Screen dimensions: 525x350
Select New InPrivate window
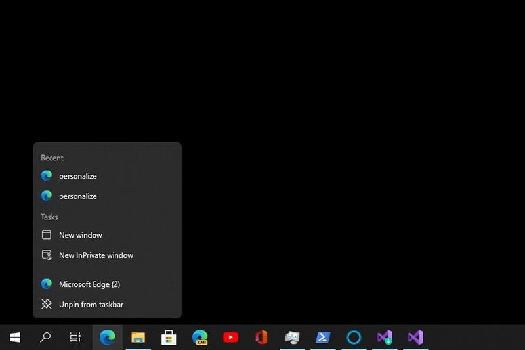(x=108, y=255)
